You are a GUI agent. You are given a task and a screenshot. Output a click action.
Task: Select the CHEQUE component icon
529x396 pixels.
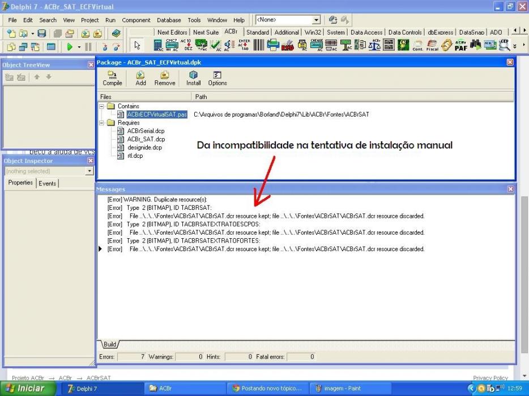(x=317, y=45)
